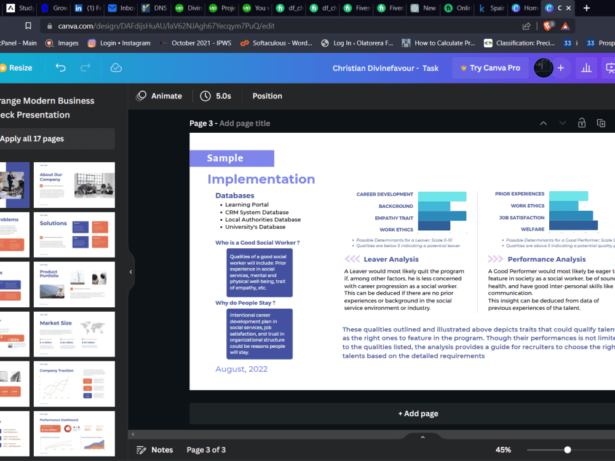Click the share icon in address bar

[x=526, y=26]
